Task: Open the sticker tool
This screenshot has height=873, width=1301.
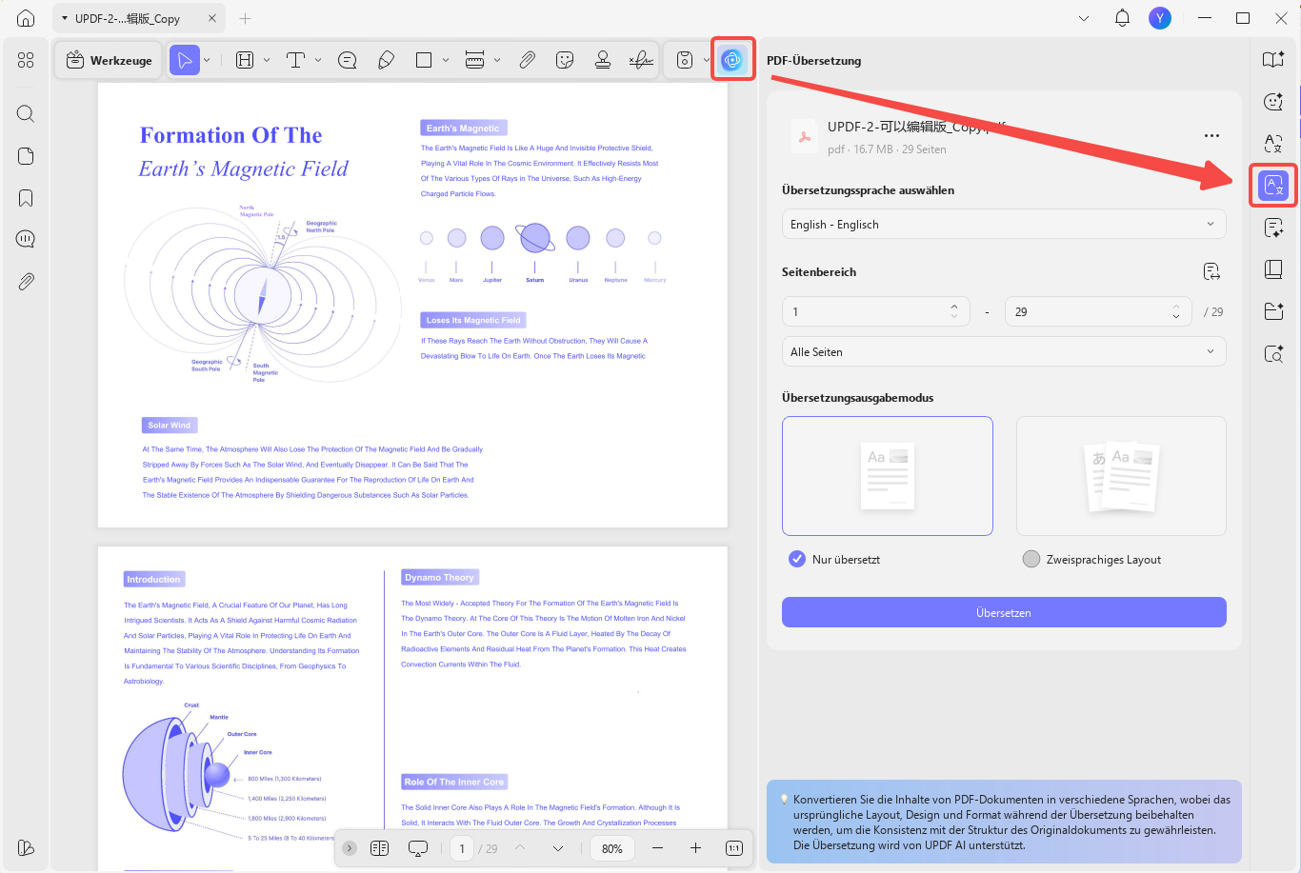Action: pos(565,60)
